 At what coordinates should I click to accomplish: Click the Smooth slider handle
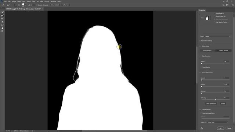click(202, 80)
